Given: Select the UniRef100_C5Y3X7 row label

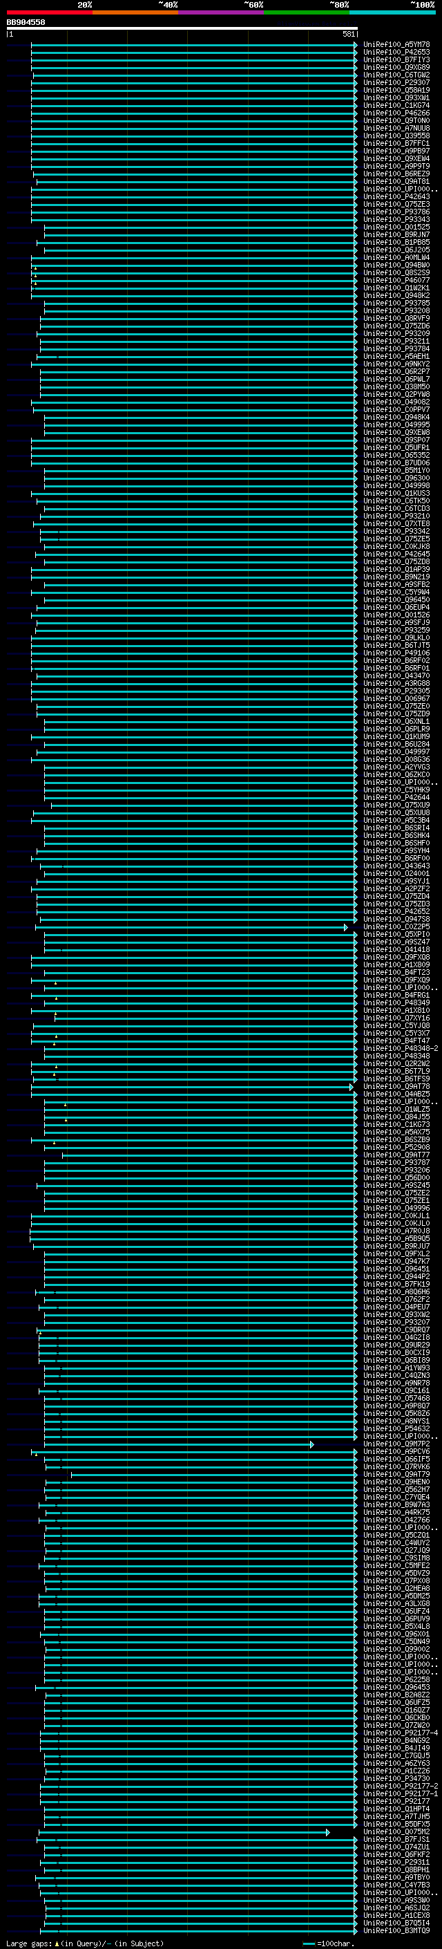Looking at the screenshot, I should click(396, 1034).
